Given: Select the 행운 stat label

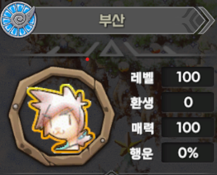Looking at the screenshot, I should pyautogui.click(x=142, y=153).
